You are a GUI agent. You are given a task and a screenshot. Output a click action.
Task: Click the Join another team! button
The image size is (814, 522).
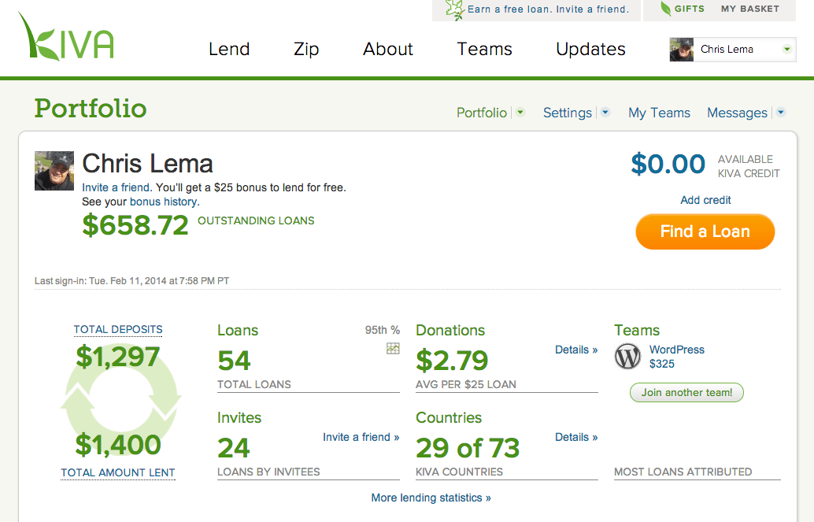686,392
